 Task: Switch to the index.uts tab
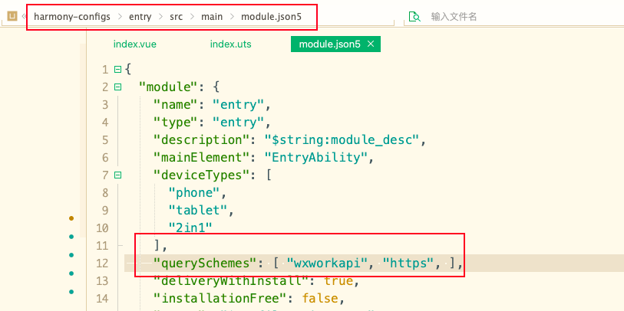pyautogui.click(x=230, y=44)
